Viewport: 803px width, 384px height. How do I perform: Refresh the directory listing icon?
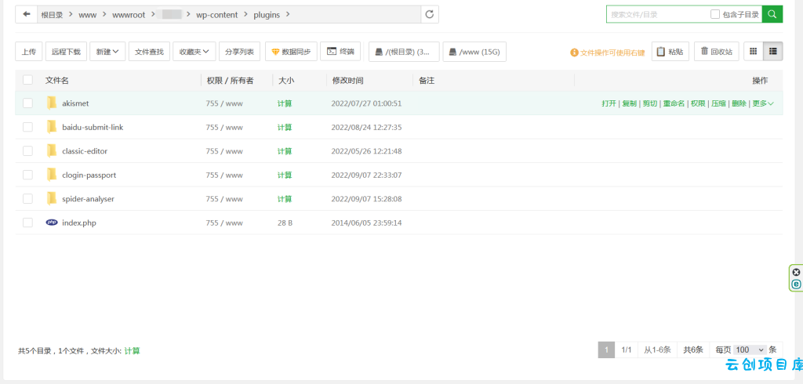(x=430, y=14)
